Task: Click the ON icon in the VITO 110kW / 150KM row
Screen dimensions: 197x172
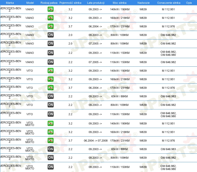Action: tap(50, 114)
